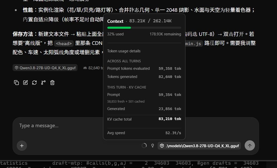Click the 32% used label
This screenshot has width=277, height=168.
[115, 34]
